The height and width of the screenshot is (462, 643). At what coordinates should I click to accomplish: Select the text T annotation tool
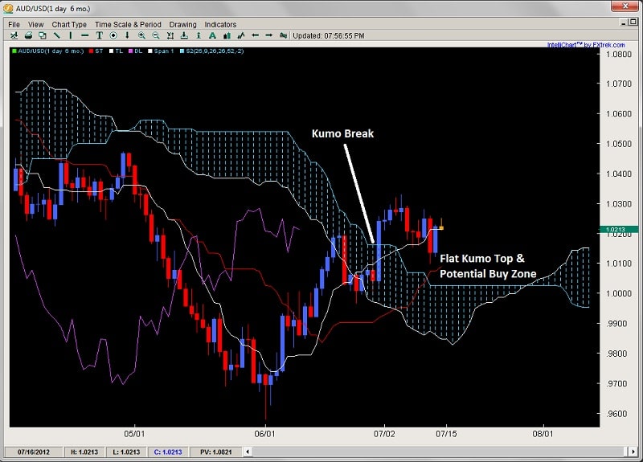pos(99,35)
